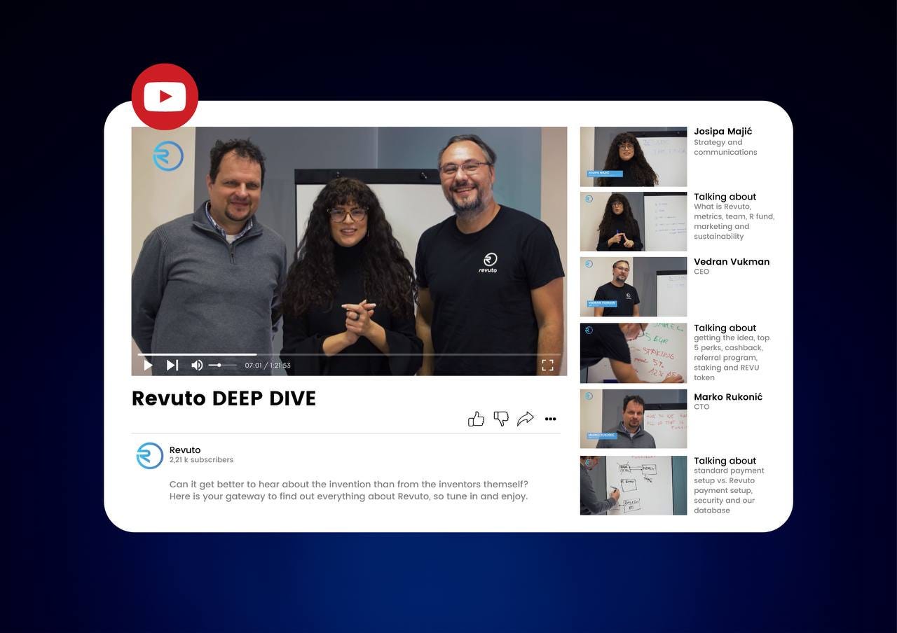Open thumbnail about metrics, team, R fund
The width and height of the screenshot is (897, 633).
(634, 222)
